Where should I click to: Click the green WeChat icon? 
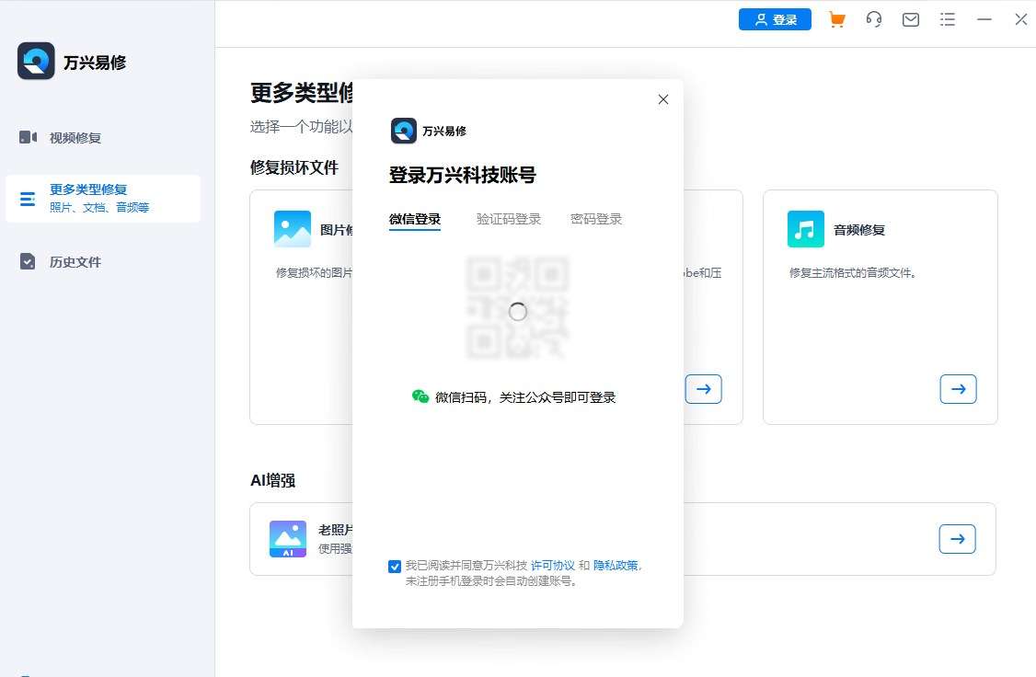point(420,396)
